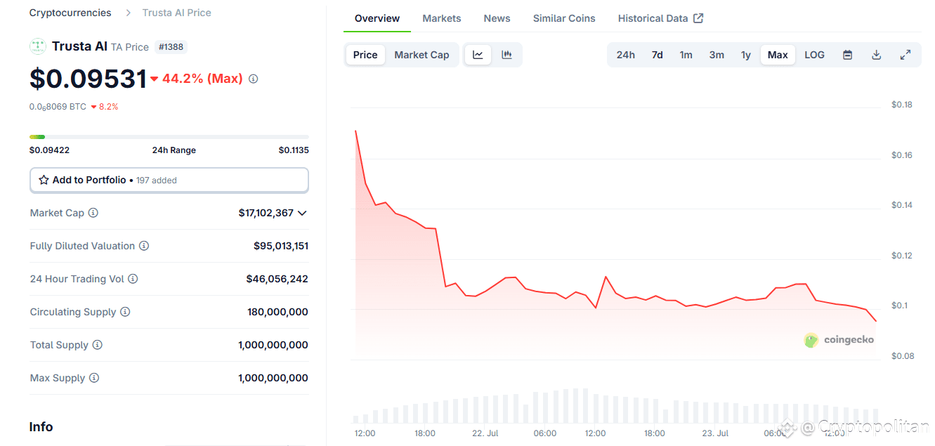
Task: Click the Add to Portfolio button
Action: click(x=169, y=180)
